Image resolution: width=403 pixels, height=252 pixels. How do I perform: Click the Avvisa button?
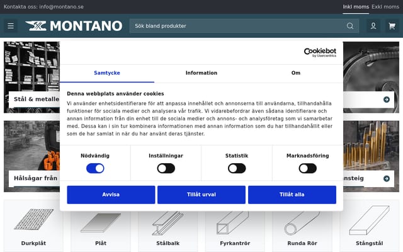(x=111, y=195)
